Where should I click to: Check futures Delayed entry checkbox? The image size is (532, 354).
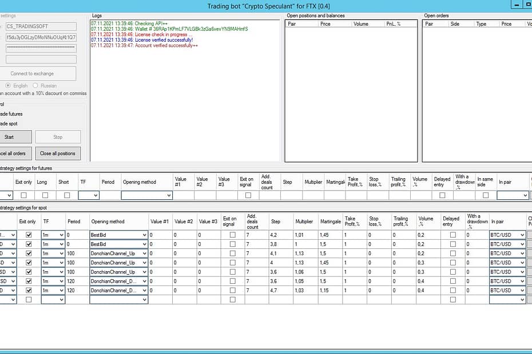[x=442, y=195]
